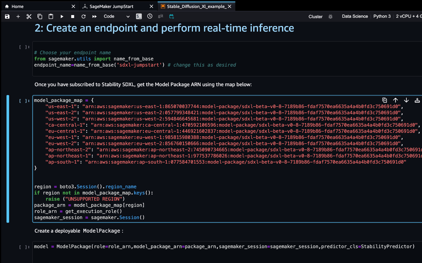Click the clock icon in the toolbar
Image resolution: width=422 pixels, height=263 pixels.
pos(150,16)
